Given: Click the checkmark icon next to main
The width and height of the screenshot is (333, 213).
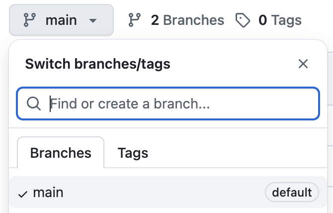Looking at the screenshot, I should point(22,194).
